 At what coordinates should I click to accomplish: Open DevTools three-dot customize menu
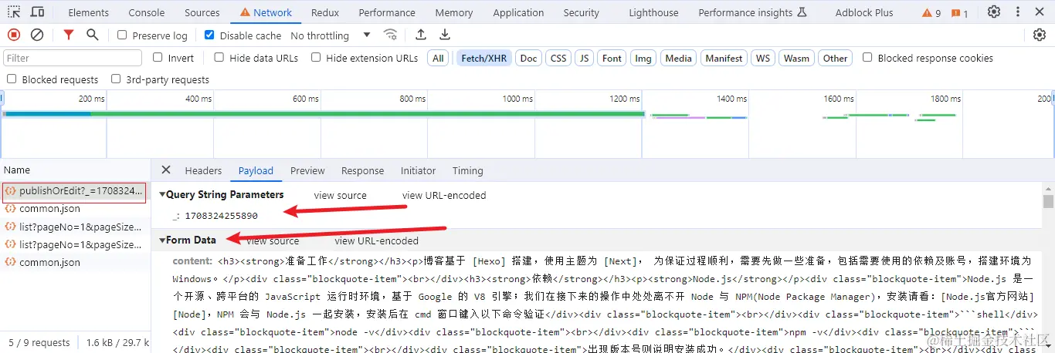pos(1018,12)
